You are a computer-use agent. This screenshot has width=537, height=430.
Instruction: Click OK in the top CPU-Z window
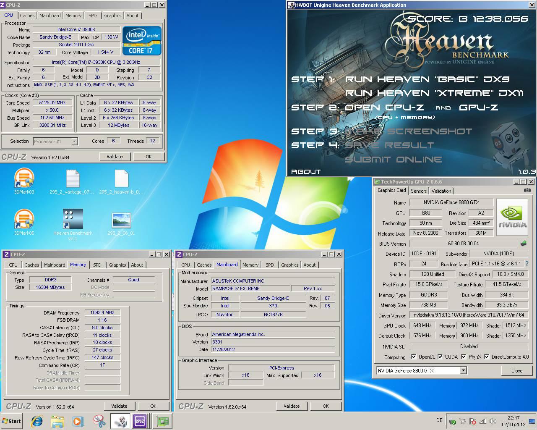[x=149, y=157]
